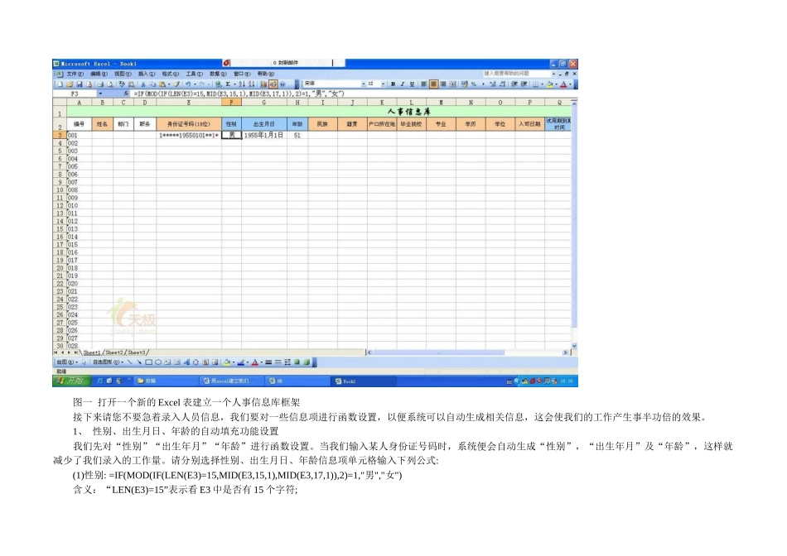Select the Format Painter brush icon
The image size is (787, 556).
[177, 84]
